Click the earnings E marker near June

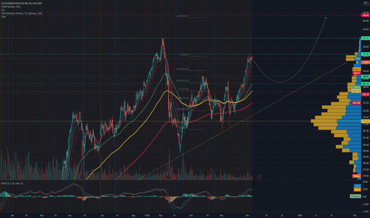click(x=82, y=177)
